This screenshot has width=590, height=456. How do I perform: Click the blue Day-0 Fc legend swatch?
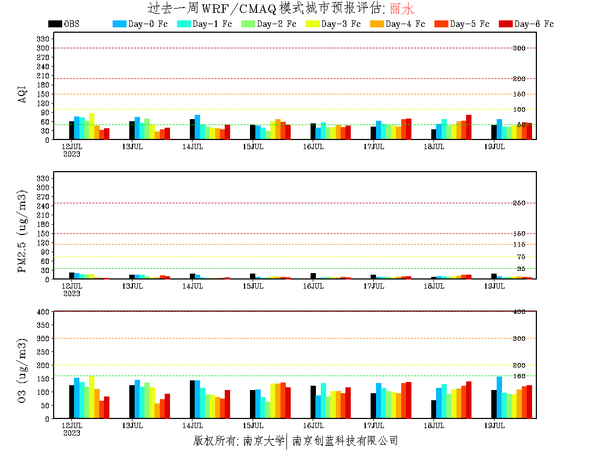[x=119, y=24]
